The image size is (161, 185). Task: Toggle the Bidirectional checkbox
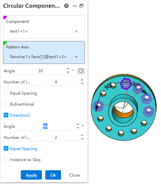pos(6,104)
